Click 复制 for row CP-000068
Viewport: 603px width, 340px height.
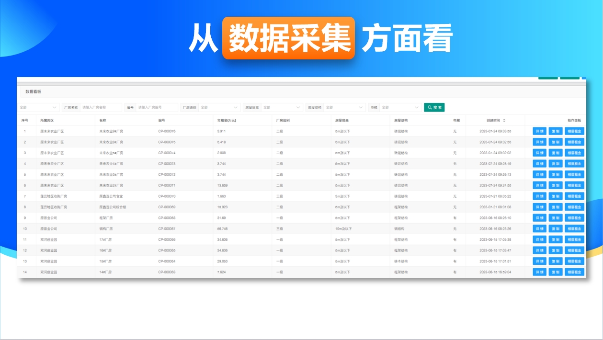556,218
